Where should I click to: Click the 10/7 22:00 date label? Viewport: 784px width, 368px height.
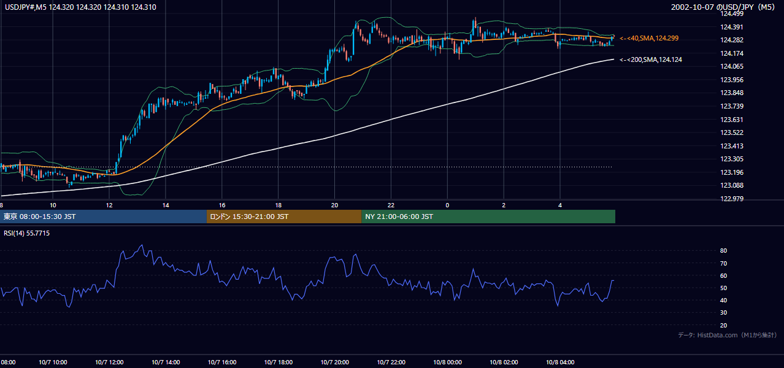pyautogui.click(x=391, y=362)
